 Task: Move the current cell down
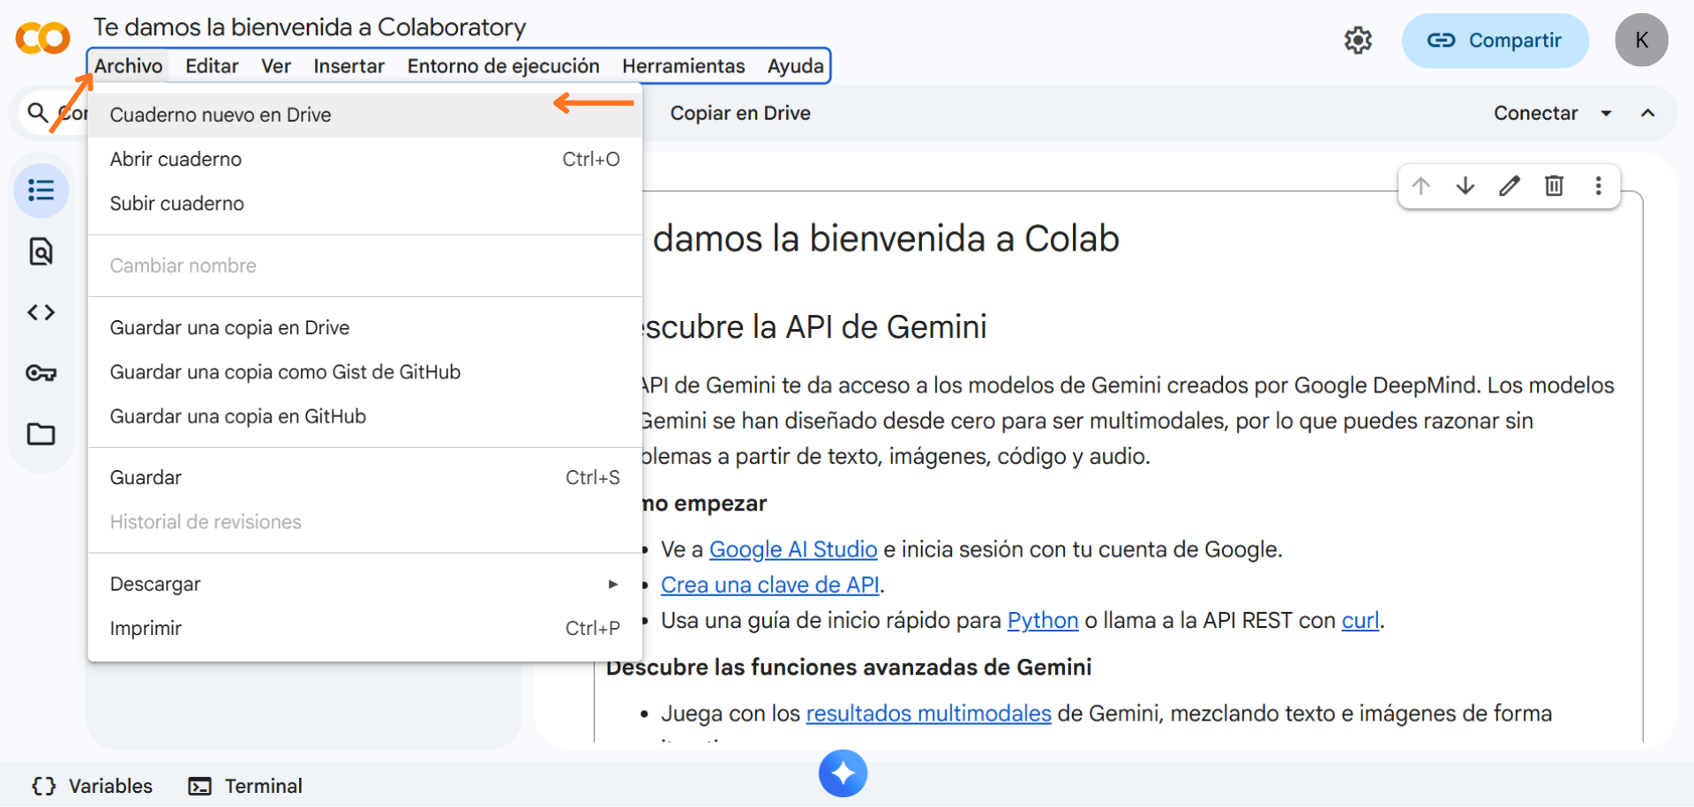(x=1465, y=186)
